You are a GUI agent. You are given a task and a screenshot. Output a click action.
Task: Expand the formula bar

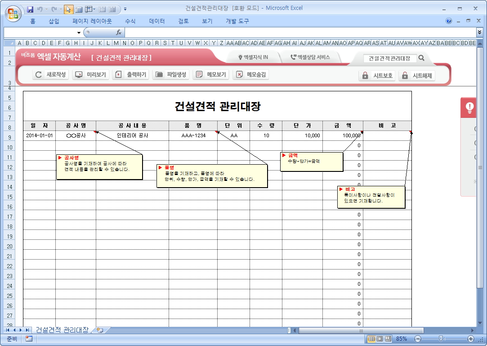pos(479,32)
